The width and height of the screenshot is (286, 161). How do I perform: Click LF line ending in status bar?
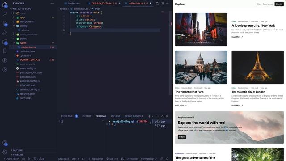pyautogui.click(x=84, y=159)
